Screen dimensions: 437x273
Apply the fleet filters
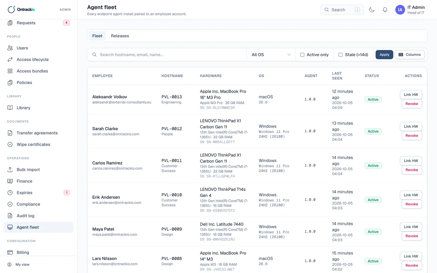[x=384, y=55]
